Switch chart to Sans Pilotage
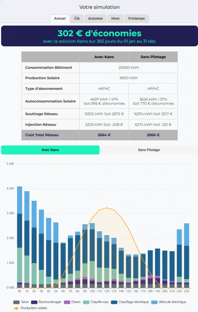 149,150
